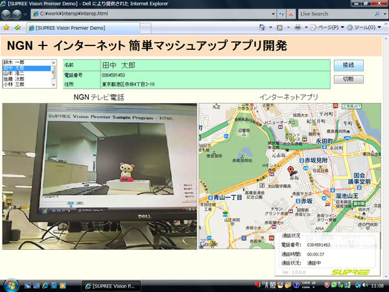Launch Internet Explorer from the Quick Launch bar

point(45,286)
